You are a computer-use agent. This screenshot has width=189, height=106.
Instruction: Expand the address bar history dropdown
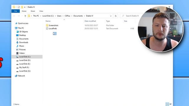pos(111,16)
